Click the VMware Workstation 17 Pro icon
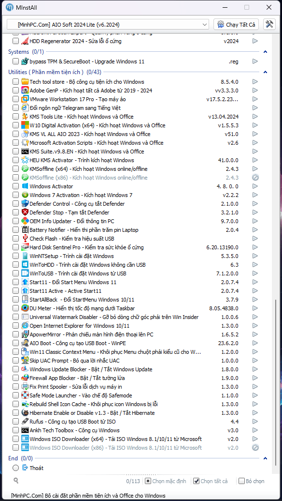 click(x=25, y=99)
